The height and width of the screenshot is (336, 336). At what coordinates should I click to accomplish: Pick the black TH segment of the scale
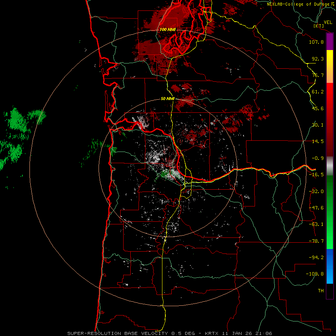coord(330,291)
